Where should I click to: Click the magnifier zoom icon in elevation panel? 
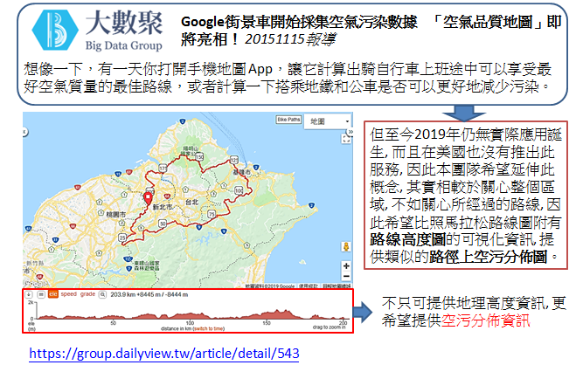coord(103,294)
